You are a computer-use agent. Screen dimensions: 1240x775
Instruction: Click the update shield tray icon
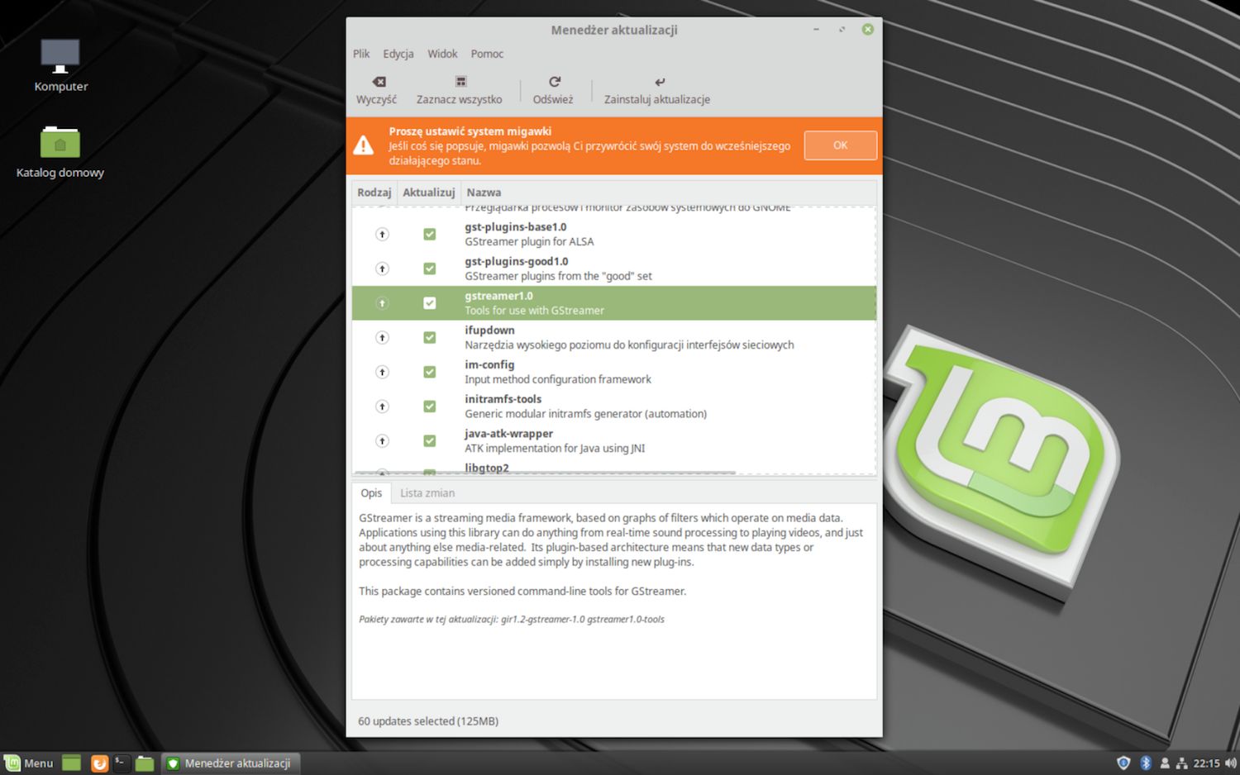pyautogui.click(x=1123, y=763)
